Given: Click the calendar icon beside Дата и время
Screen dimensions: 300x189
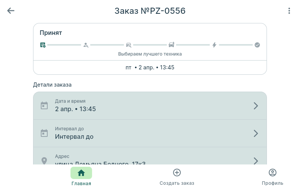Looking at the screenshot, I should point(44,105).
